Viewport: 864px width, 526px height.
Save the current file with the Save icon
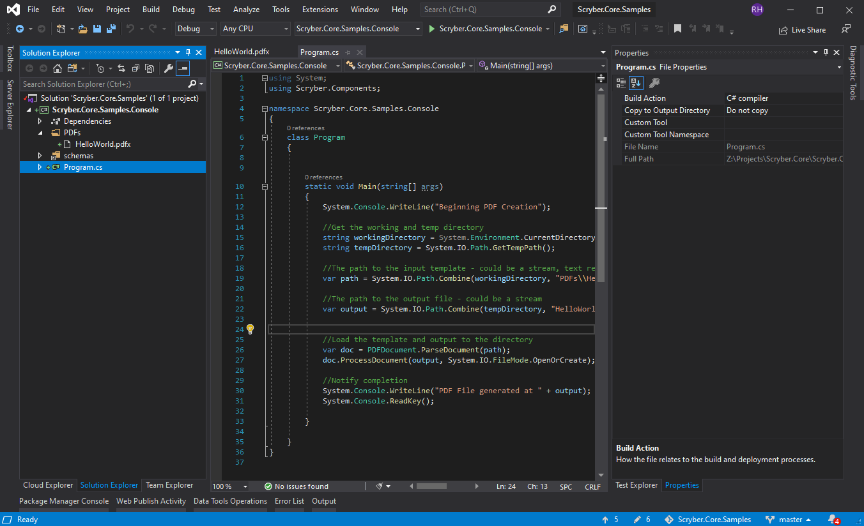97,29
